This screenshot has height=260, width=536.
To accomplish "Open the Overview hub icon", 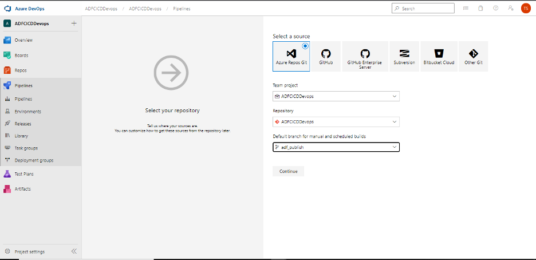I will tap(7, 40).
